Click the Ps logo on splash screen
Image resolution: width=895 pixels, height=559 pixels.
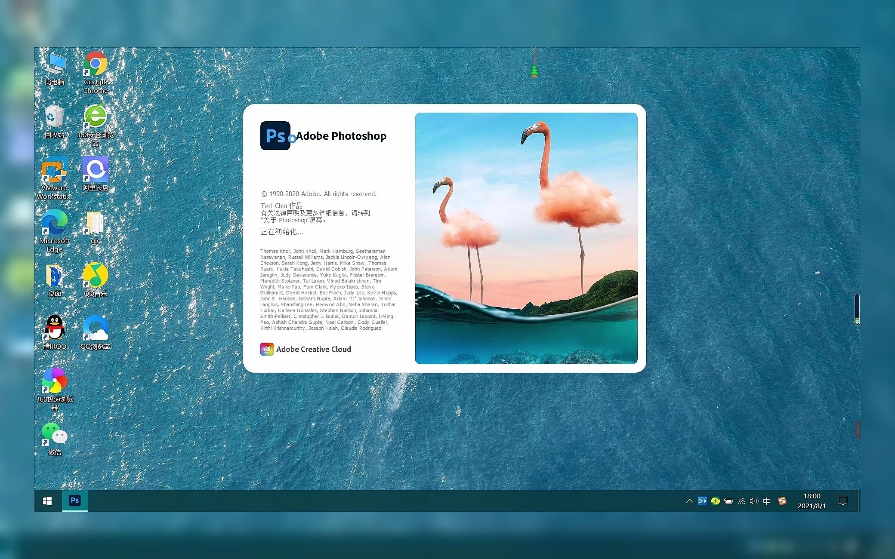(275, 135)
